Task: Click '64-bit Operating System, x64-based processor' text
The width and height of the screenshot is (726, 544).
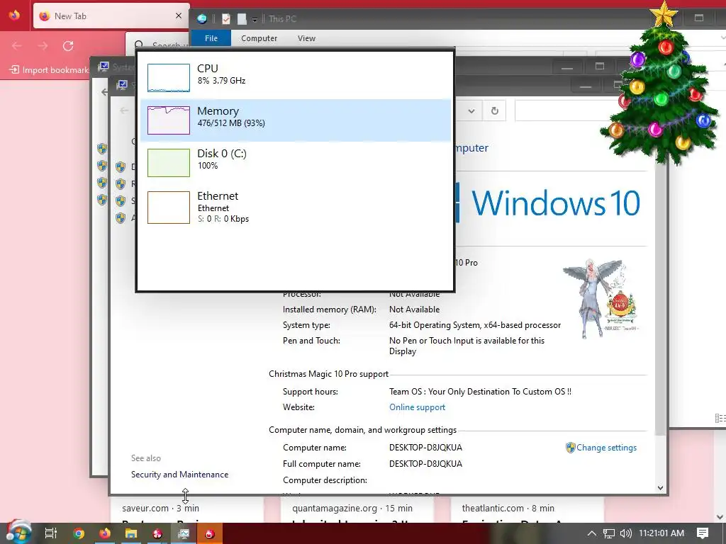Action: tap(474, 325)
